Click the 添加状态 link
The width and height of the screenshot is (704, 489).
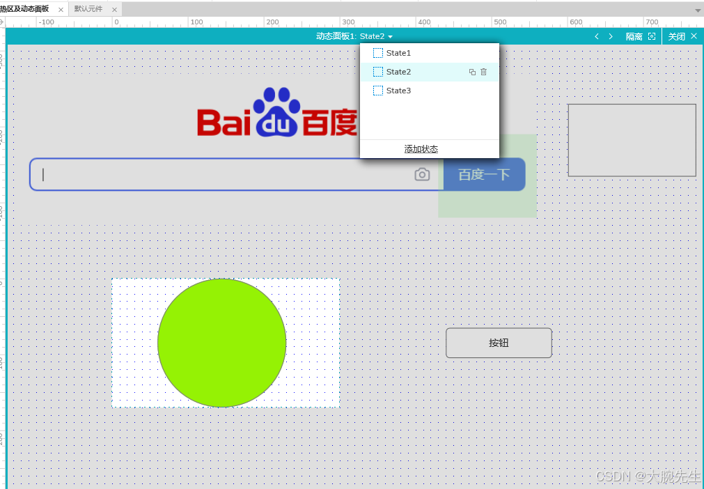coord(421,149)
